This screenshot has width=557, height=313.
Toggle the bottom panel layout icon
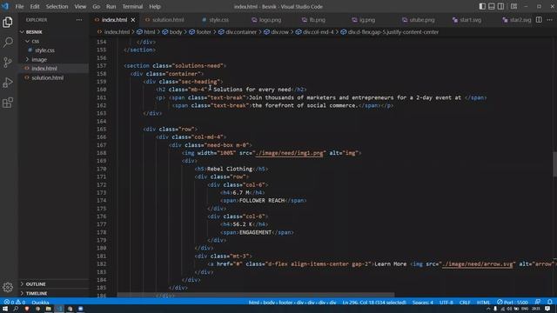pos(491,6)
